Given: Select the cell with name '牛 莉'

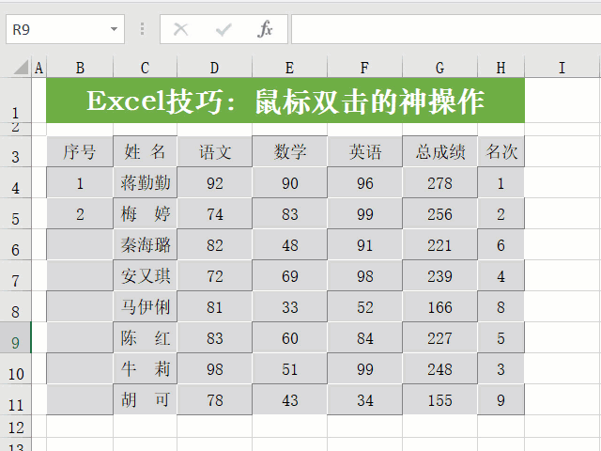Looking at the screenshot, I should [145, 369].
